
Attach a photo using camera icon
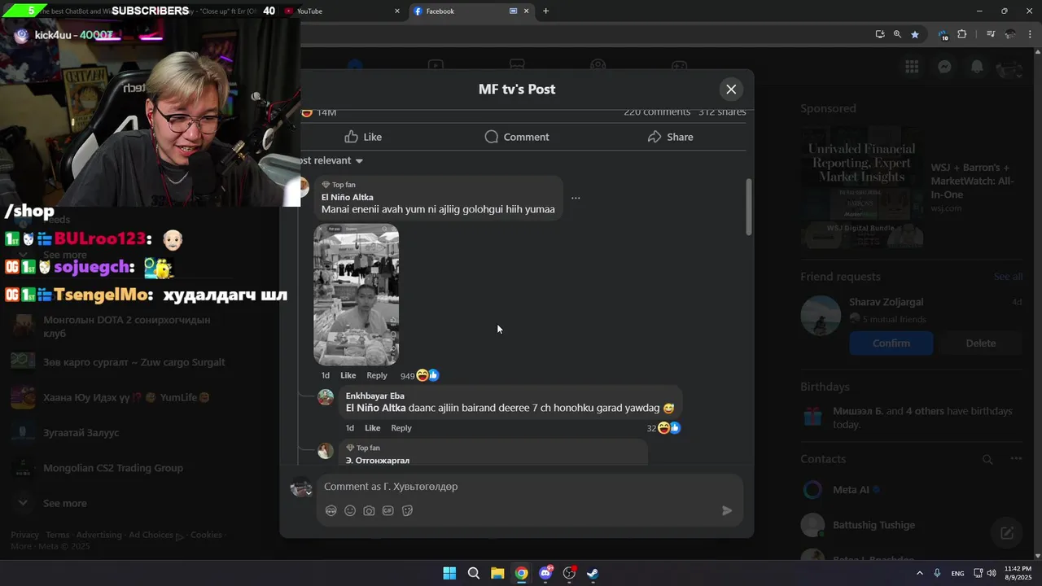click(x=369, y=510)
